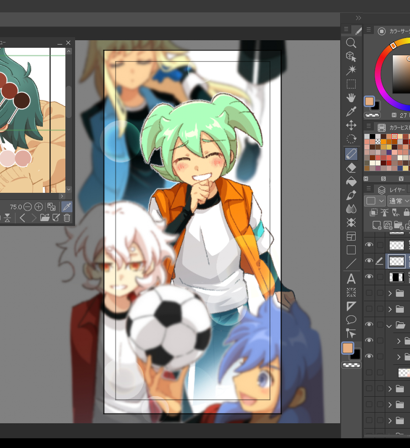This screenshot has width=410, height=448.
Task: Select the Fill bucket tool
Action: tap(351, 181)
